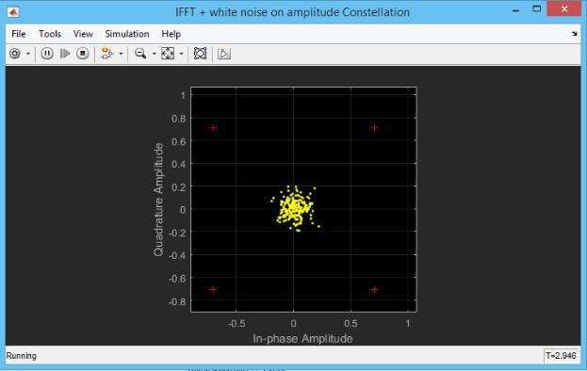Open the File menu
The width and height of the screenshot is (587, 371).
(x=18, y=34)
